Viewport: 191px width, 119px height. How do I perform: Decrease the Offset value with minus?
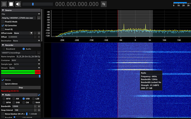coord(35,37)
